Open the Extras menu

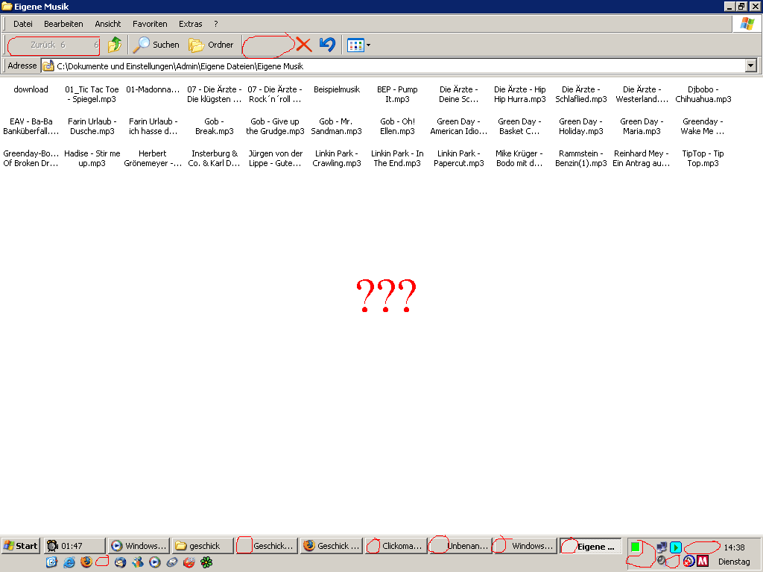point(190,24)
